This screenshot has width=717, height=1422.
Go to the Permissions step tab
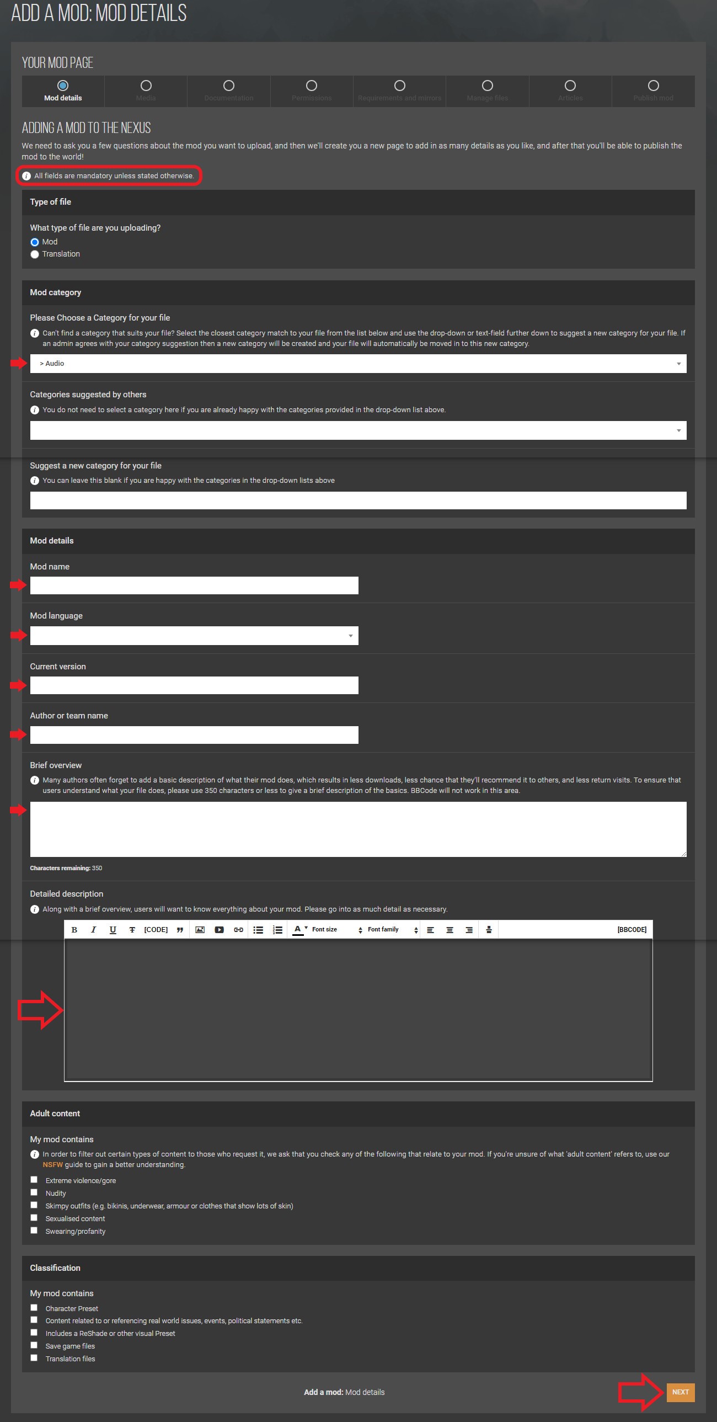point(312,91)
